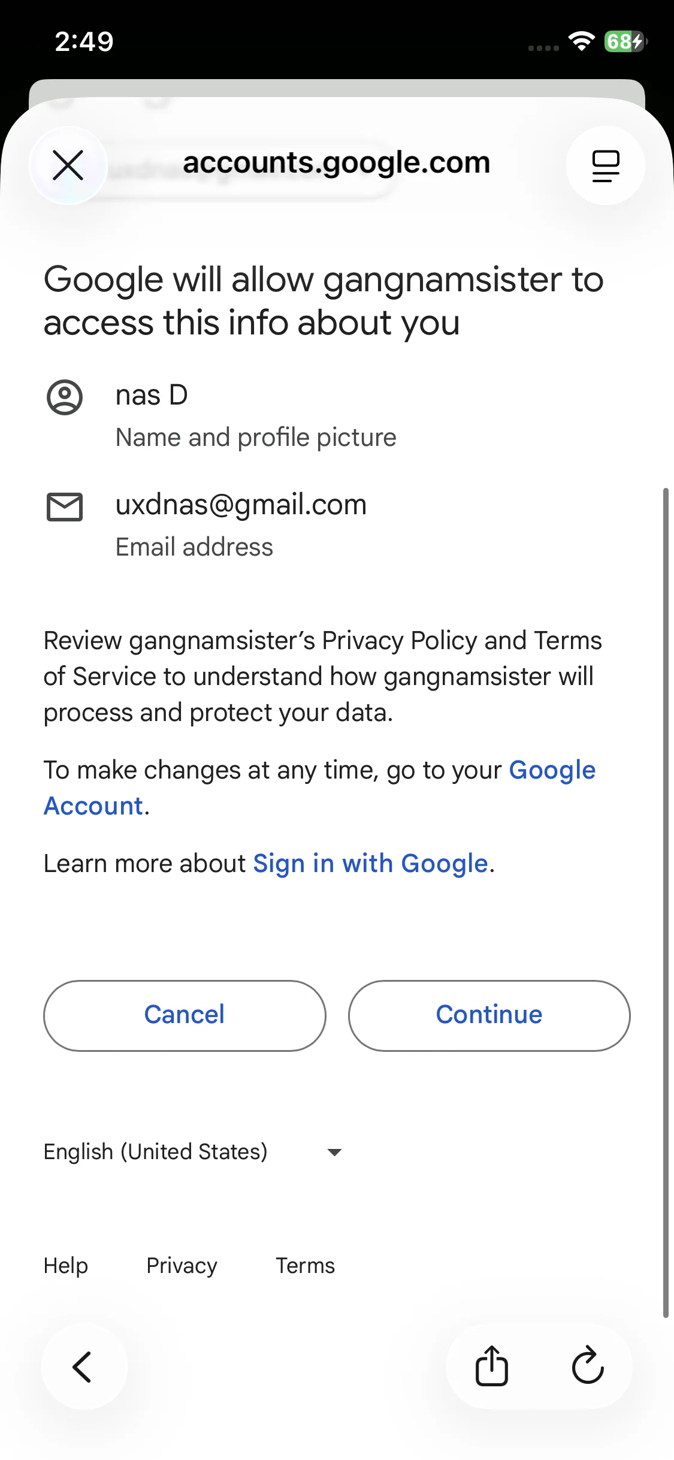Tap the profile avatar icon

click(65, 397)
